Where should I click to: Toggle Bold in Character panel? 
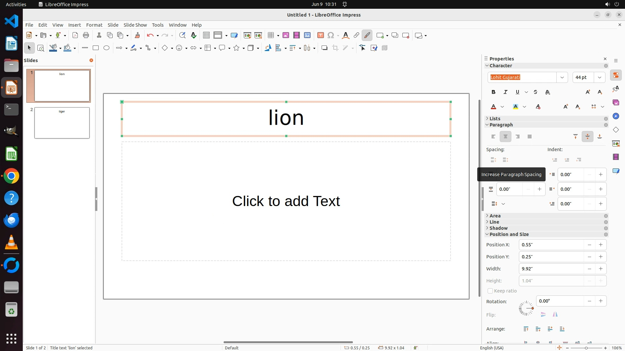(493, 92)
